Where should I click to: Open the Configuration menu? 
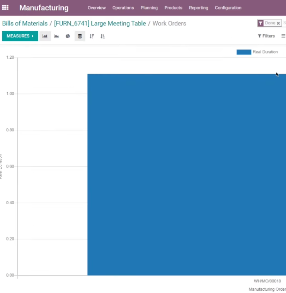click(228, 8)
